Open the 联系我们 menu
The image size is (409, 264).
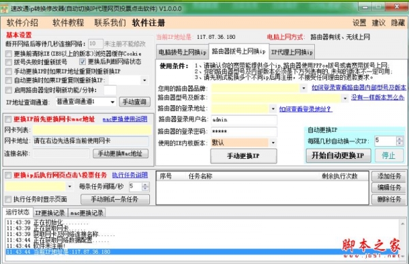(110, 23)
